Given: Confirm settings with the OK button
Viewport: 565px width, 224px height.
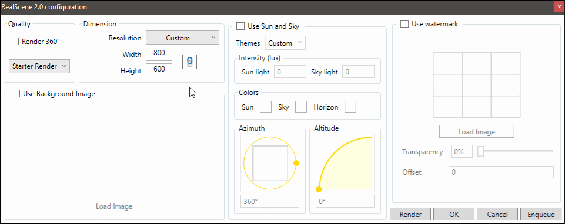Looking at the screenshot, I should pos(454,214).
